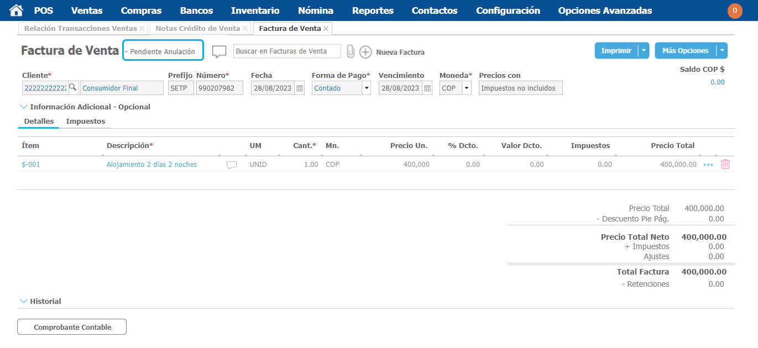Click the item row comment bubble icon
Viewport: 758px width, 348px height.
[232, 165]
